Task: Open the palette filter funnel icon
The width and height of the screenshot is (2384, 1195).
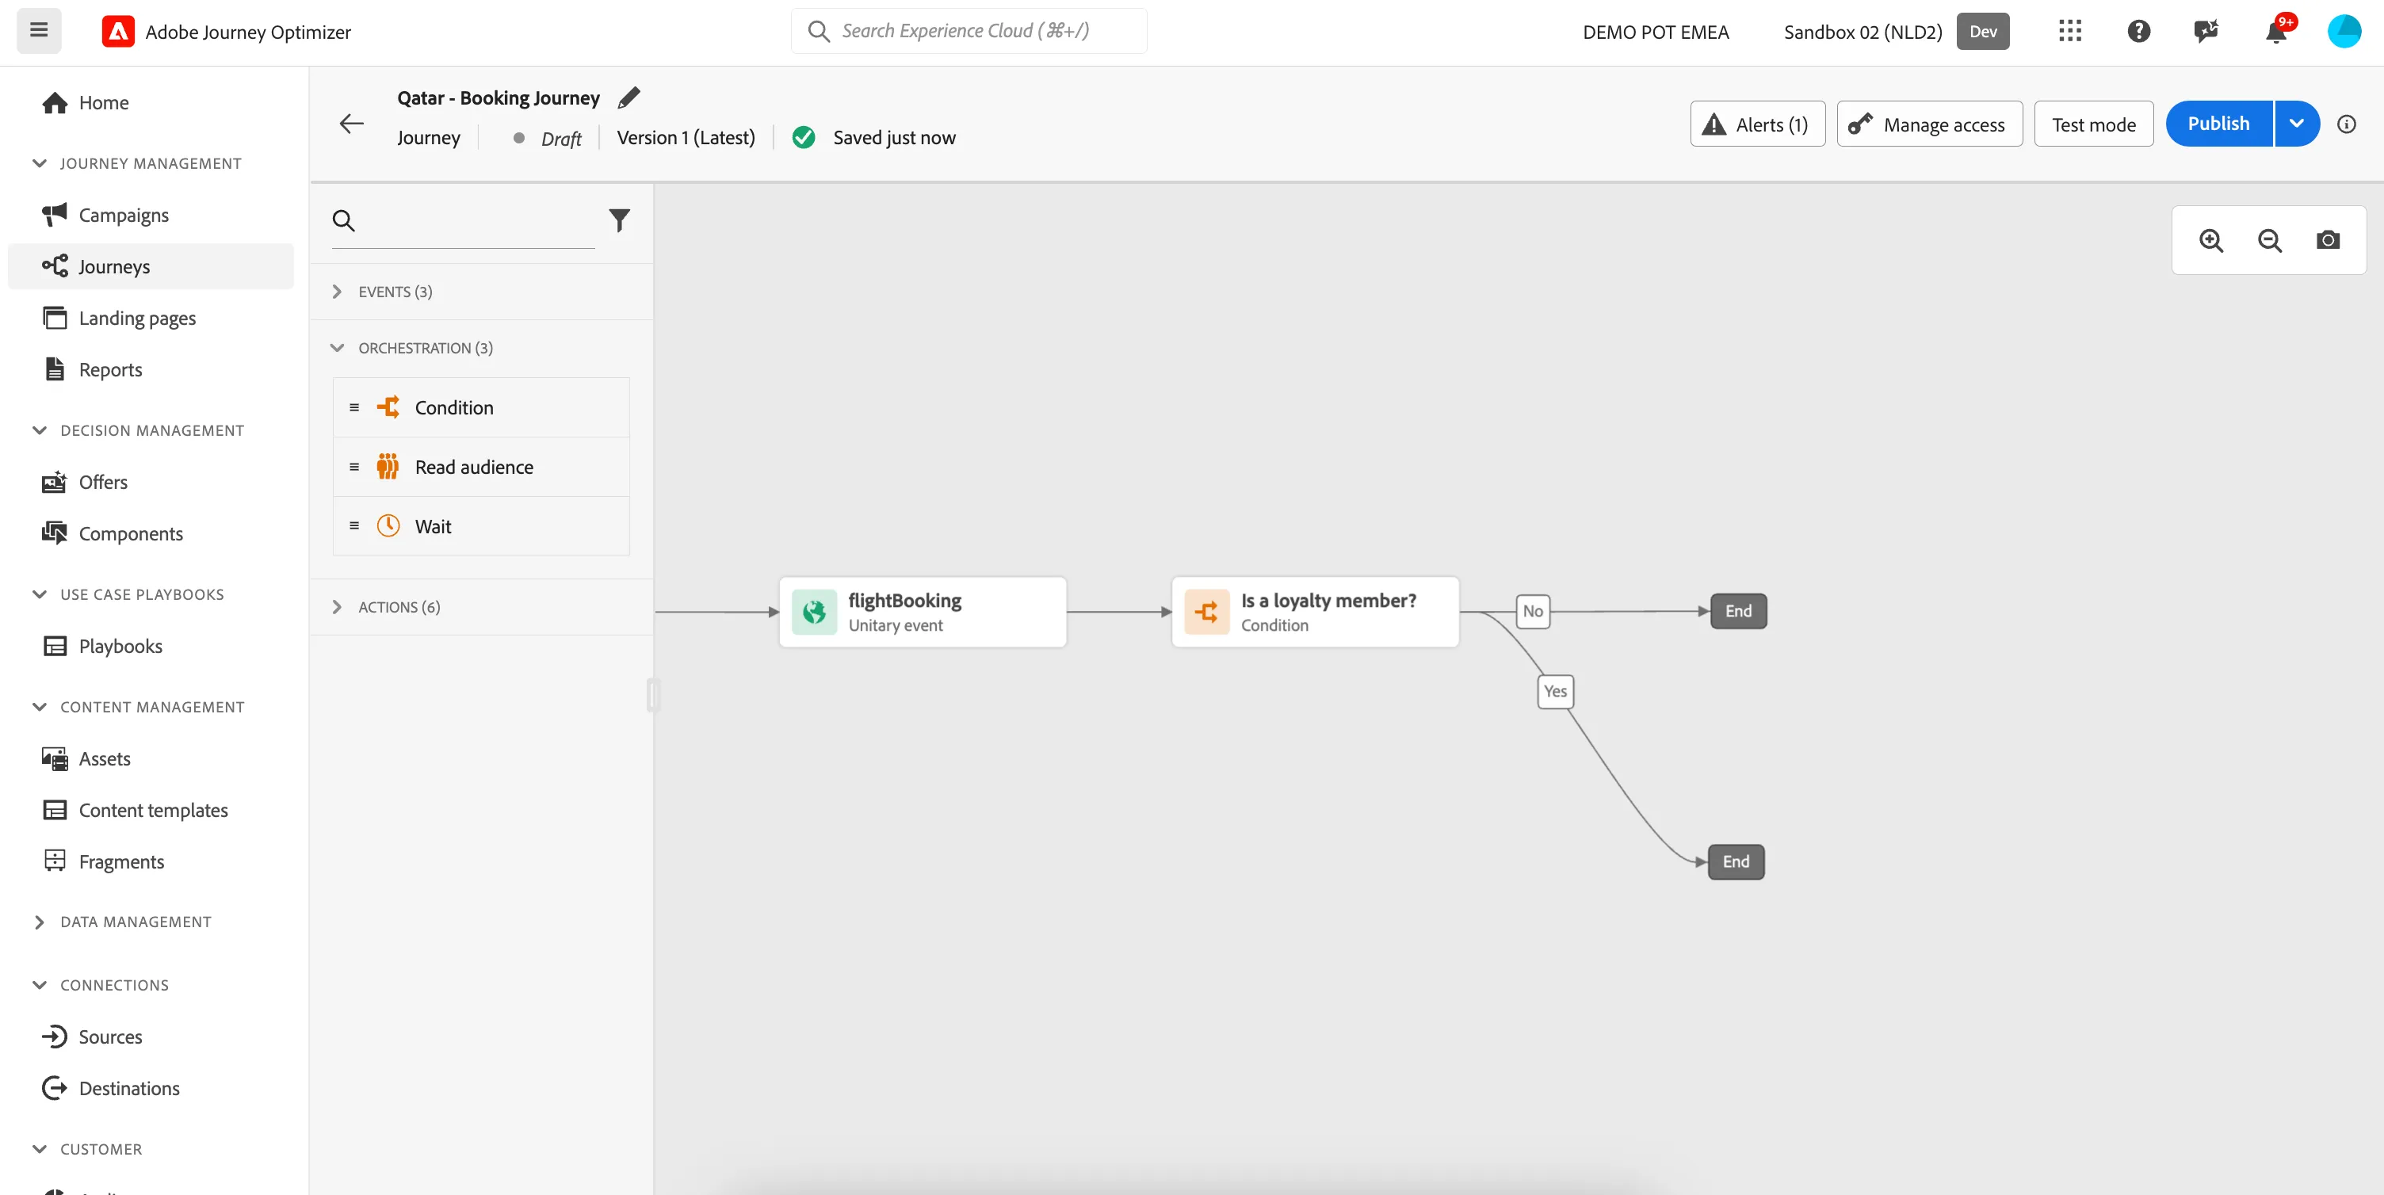Action: [x=619, y=220]
